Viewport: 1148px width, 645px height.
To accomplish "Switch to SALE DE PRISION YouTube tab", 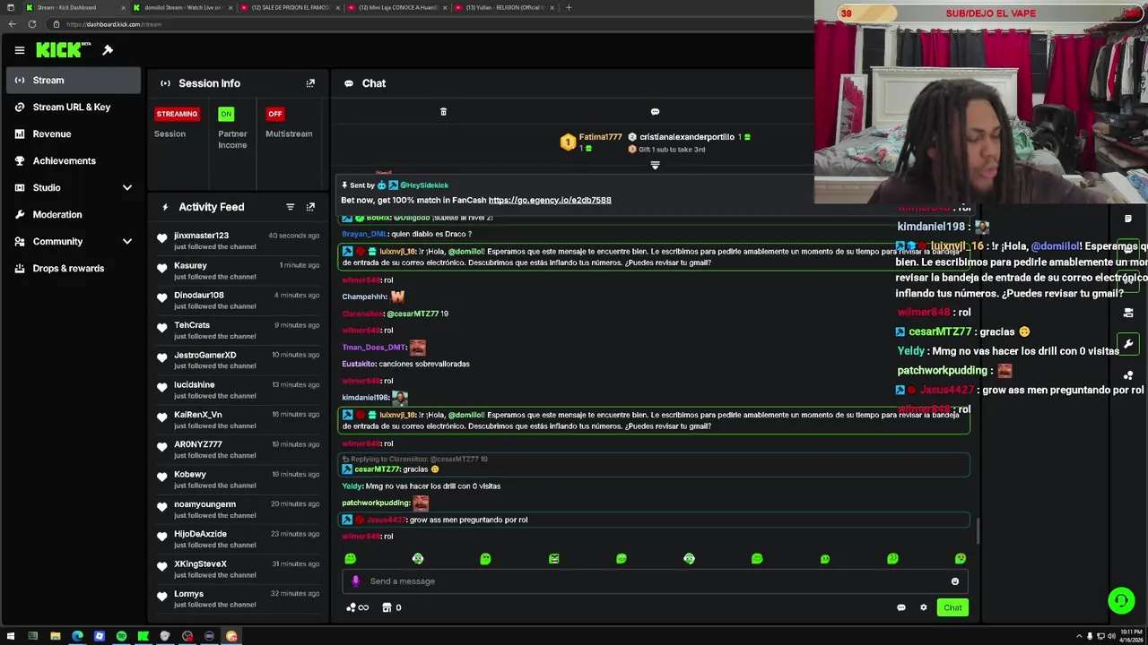I will click(x=290, y=7).
